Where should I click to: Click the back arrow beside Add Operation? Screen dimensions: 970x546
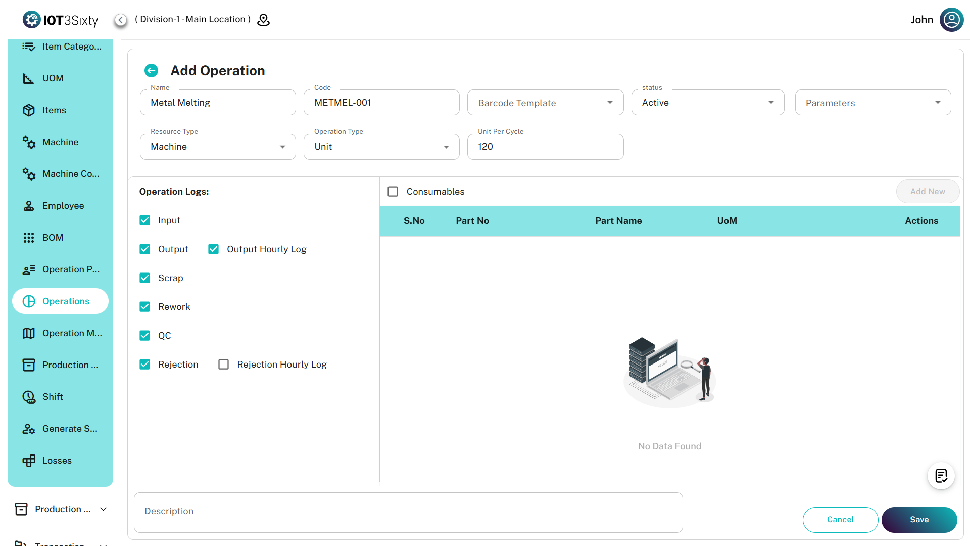click(151, 71)
